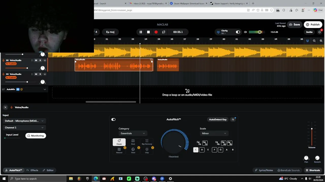Open Windows Start menu
The width and height of the screenshot is (325, 182).
click(4, 179)
